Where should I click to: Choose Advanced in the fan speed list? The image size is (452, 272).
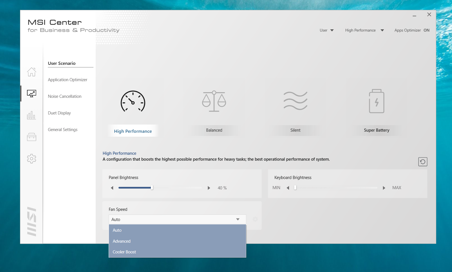click(177, 241)
